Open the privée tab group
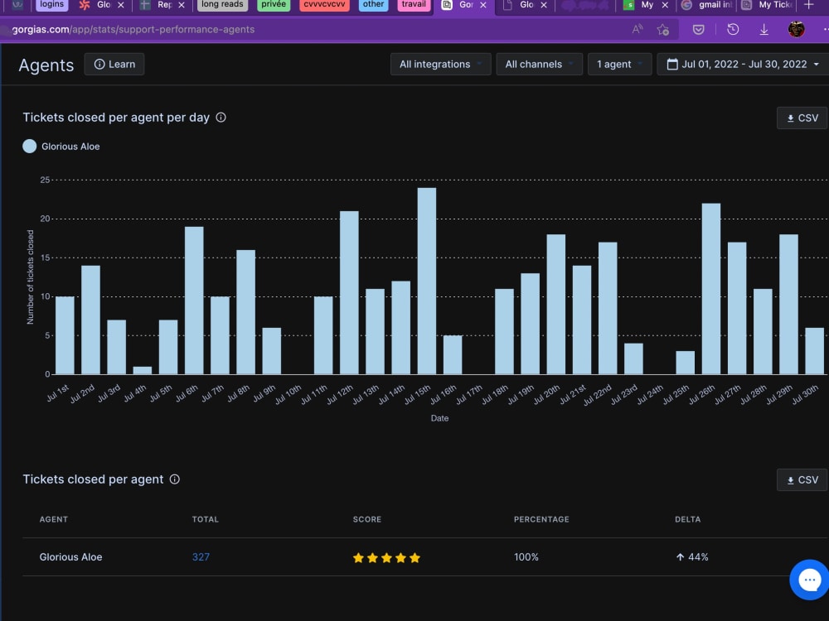Screen dimensions: 829x621 tap(274, 5)
